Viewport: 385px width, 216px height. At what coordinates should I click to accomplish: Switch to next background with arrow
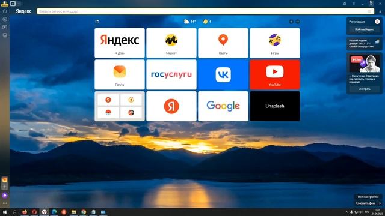coord(380,203)
